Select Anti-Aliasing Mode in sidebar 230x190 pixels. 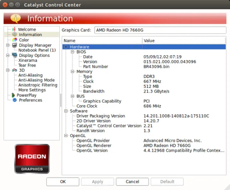click(x=36, y=80)
